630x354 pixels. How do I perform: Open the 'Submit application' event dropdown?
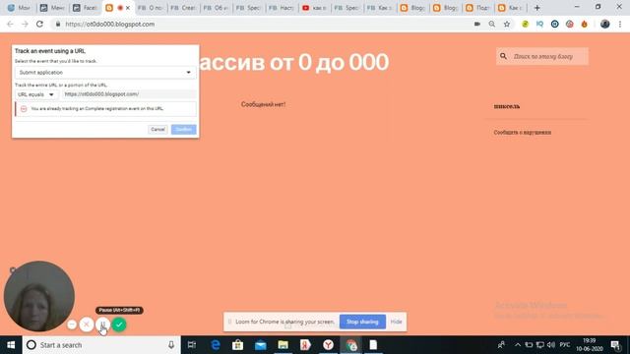[105, 72]
